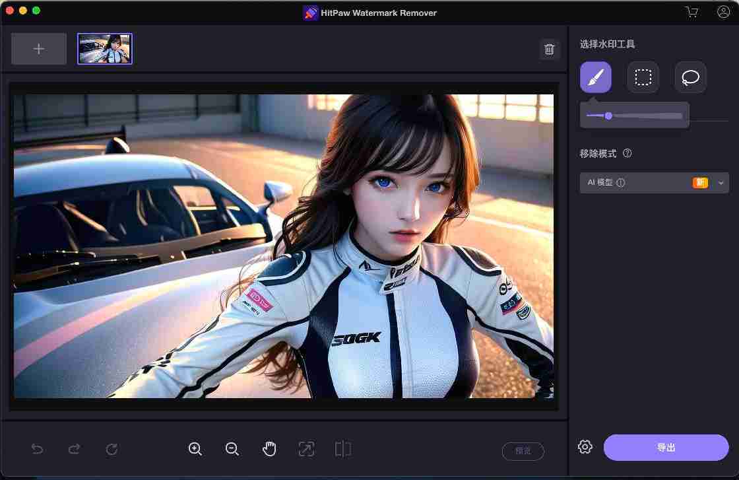The image size is (739, 480).
Task: Fit image to screen icon
Action: 306,449
